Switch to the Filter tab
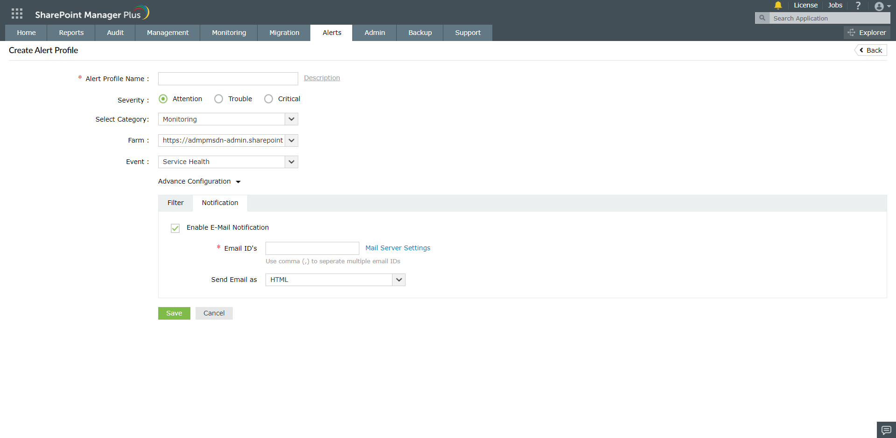896x438 pixels. [175, 203]
